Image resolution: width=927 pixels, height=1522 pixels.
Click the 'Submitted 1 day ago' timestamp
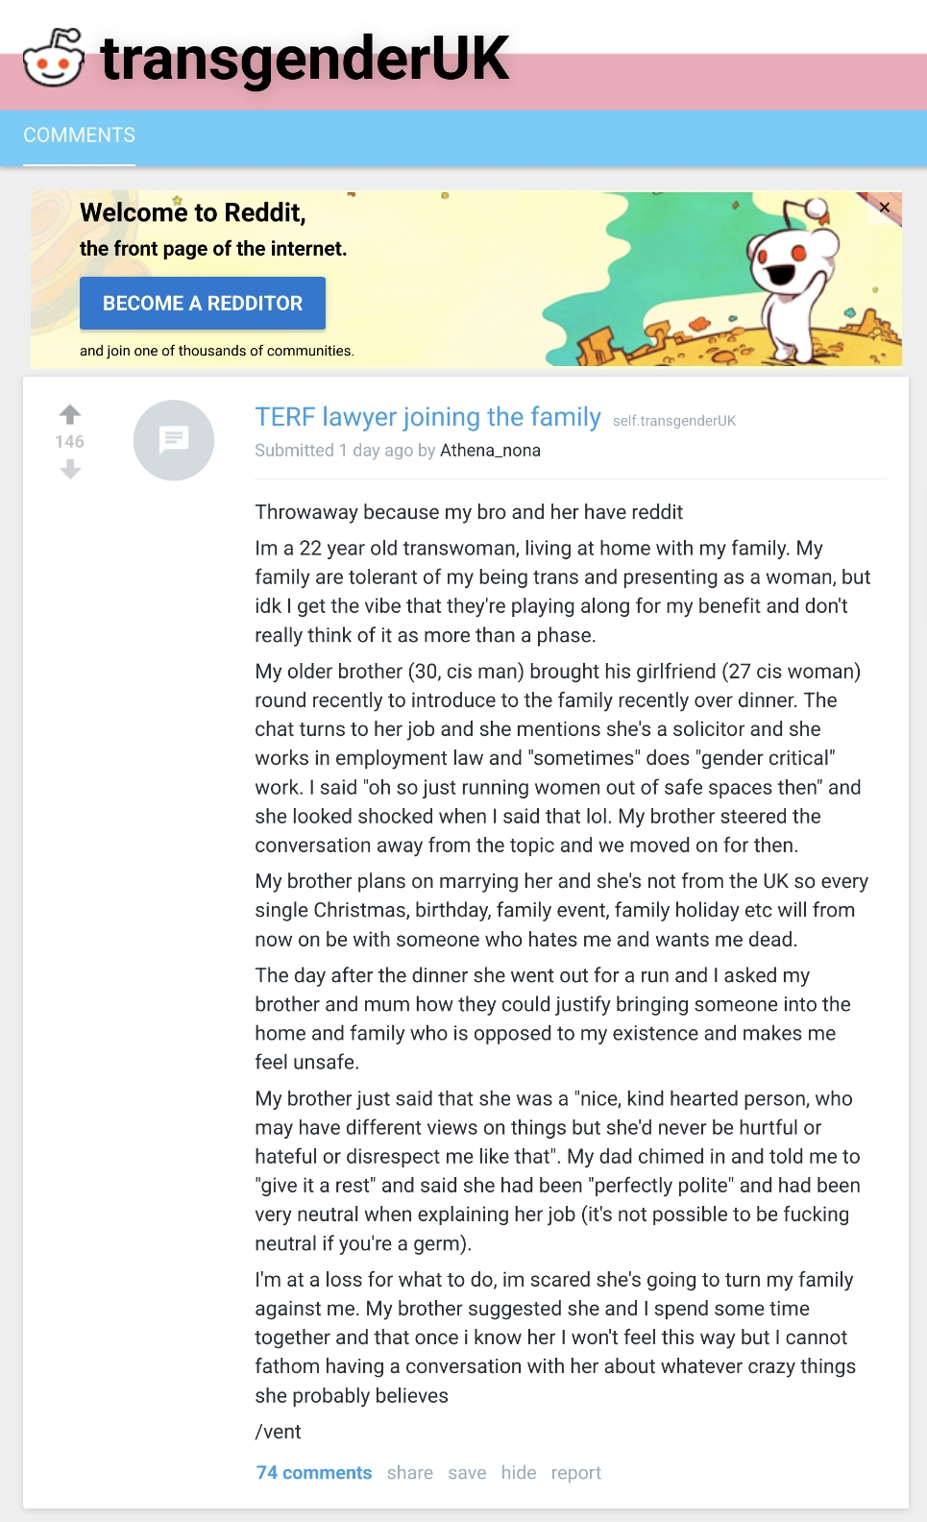[x=333, y=451]
